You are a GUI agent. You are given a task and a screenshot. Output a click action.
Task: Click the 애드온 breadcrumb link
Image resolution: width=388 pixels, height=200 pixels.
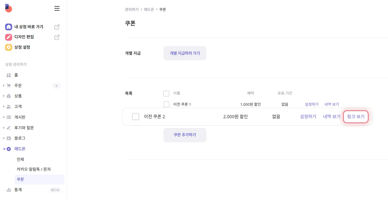point(149,10)
